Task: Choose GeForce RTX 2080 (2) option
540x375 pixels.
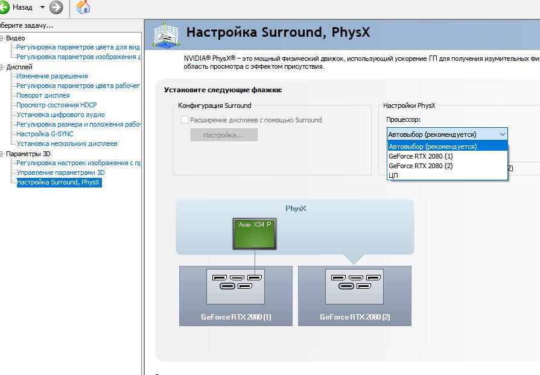Action: 447,166
